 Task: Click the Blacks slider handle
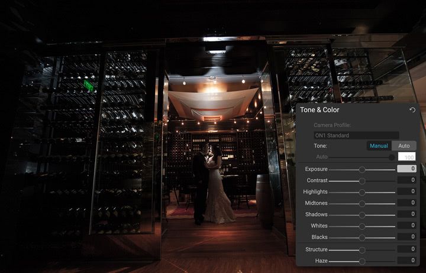[x=362, y=238]
